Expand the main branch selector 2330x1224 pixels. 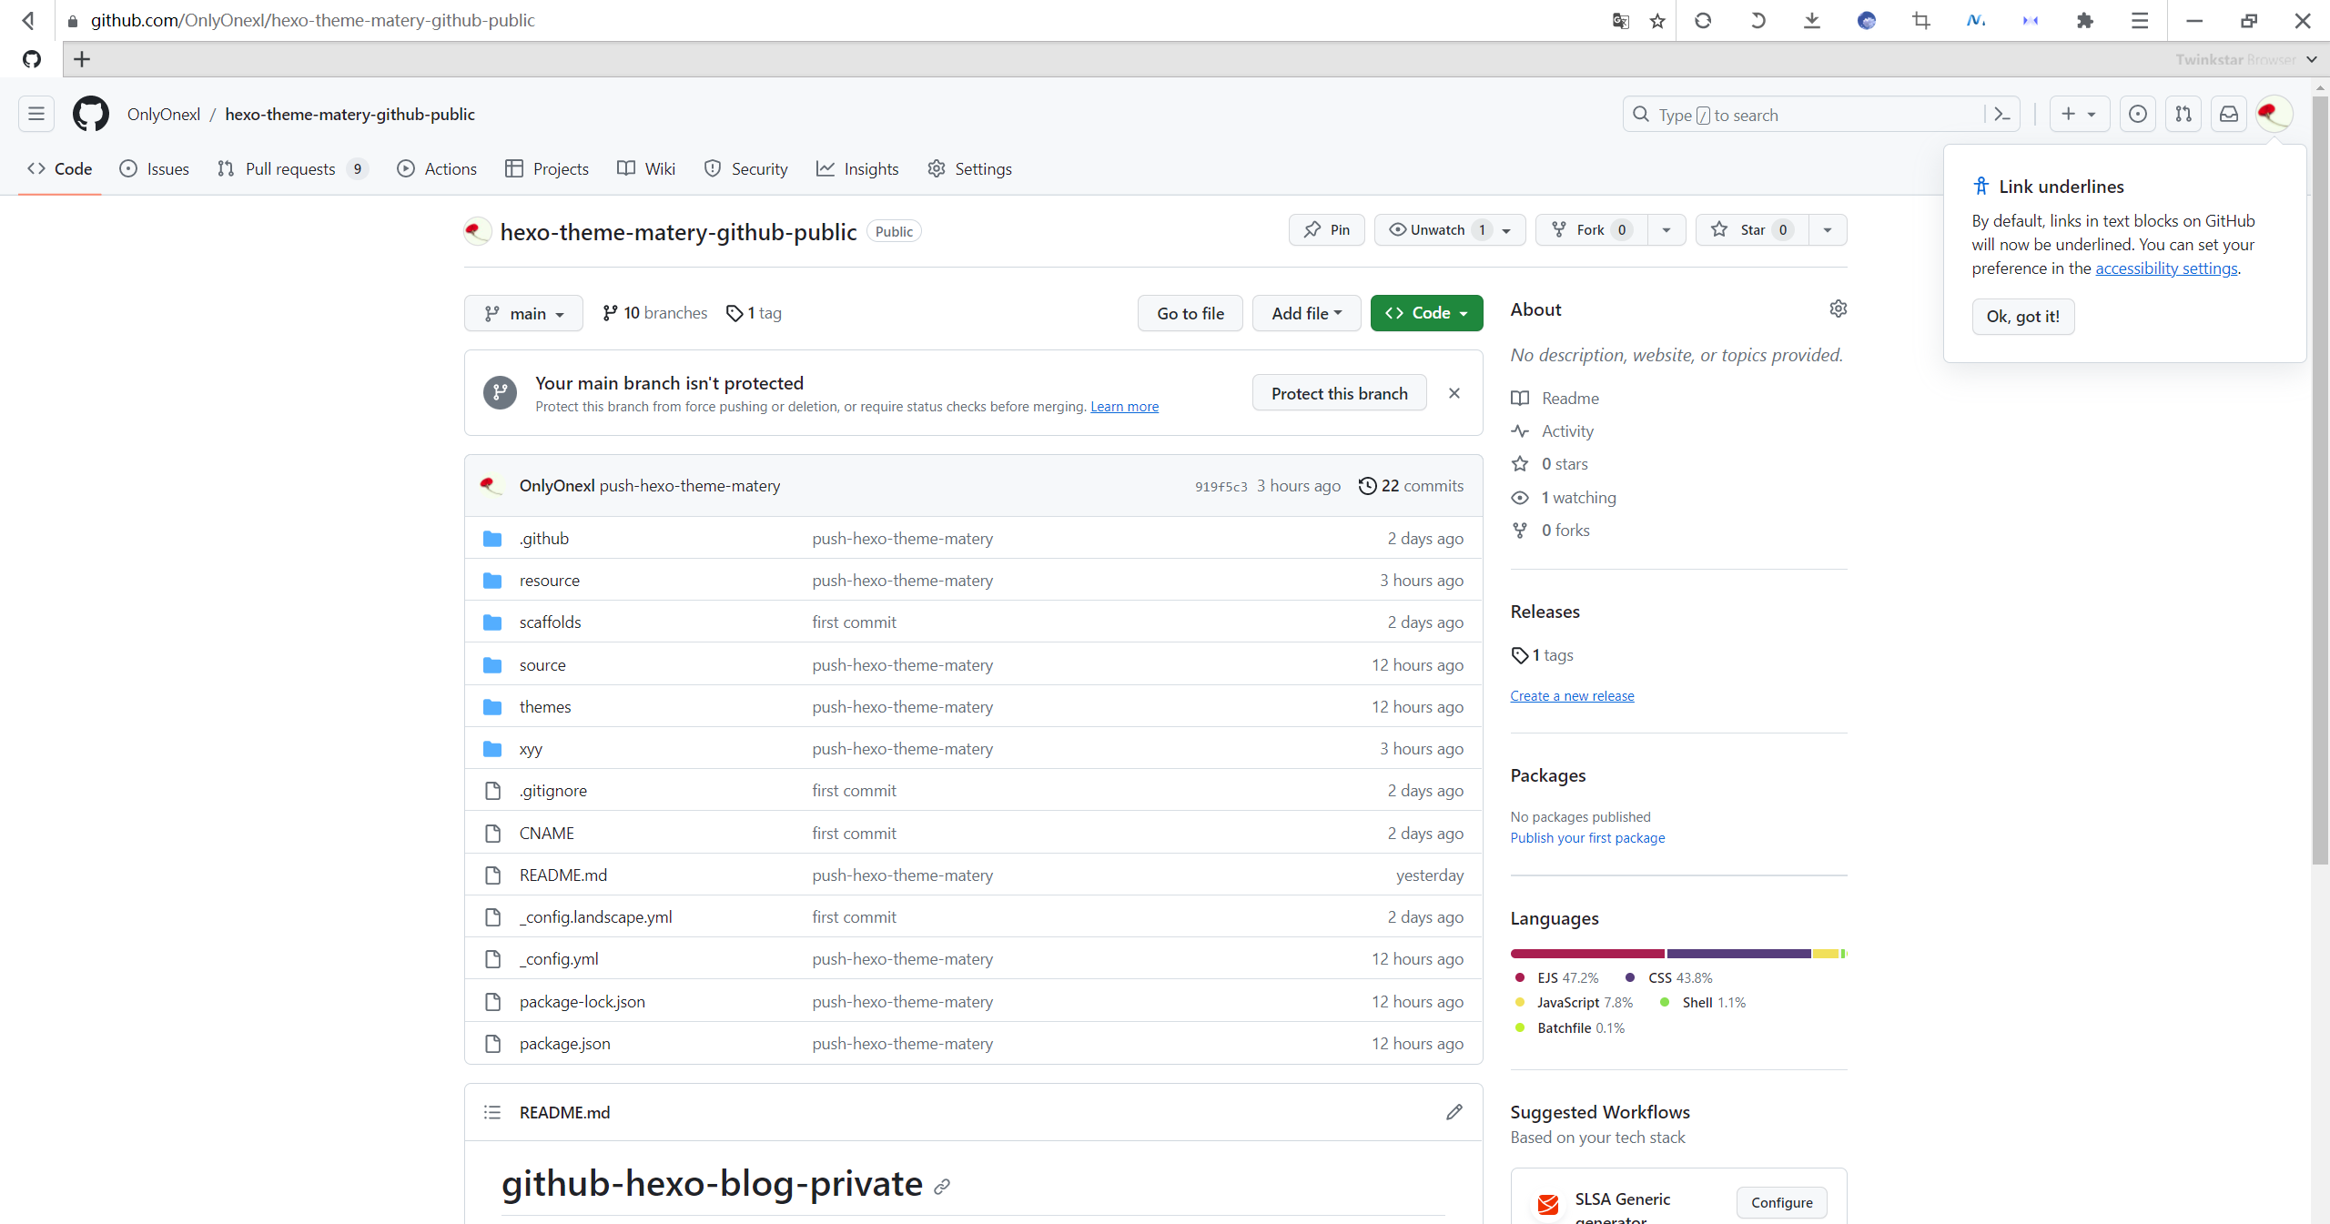click(523, 313)
